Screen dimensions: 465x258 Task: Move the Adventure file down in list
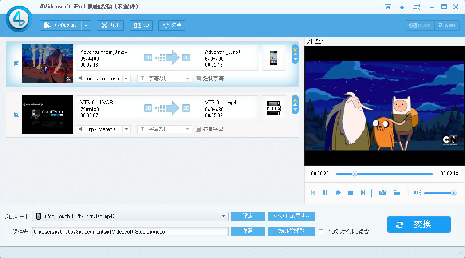[x=295, y=59]
